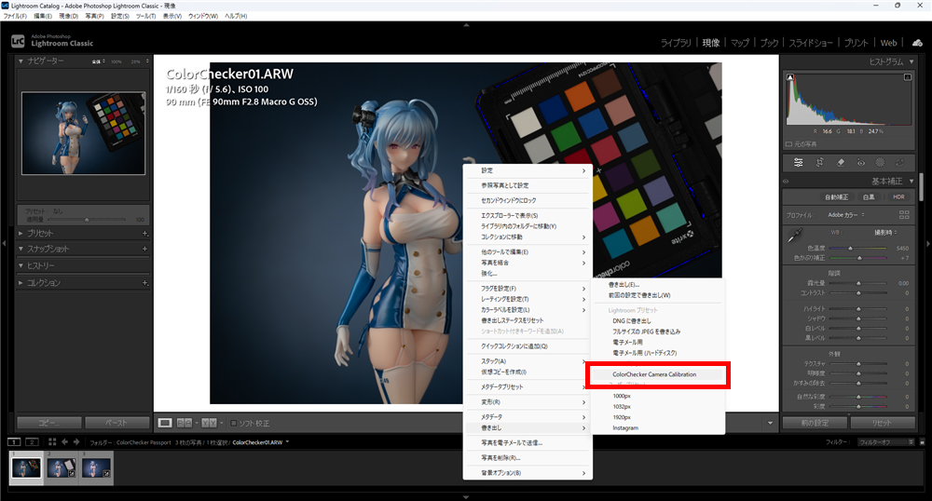Image resolution: width=932 pixels, height=501 pixels.
Task: Open the profile browser grid icon
Action: coord(904,215)
